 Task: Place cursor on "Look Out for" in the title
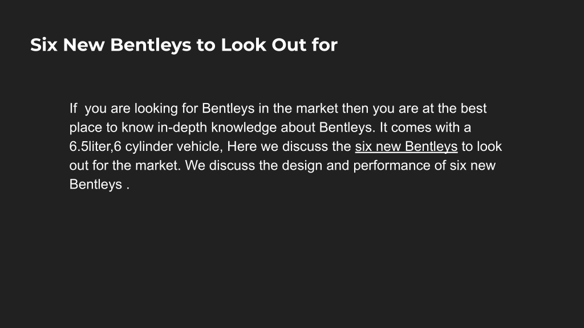(279, 45)
